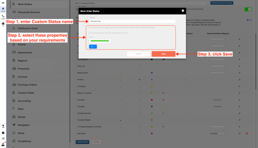This screenshot has height=148, width=258.
Task: Open the first row's automated mapping dropdown
Action: (218, 39)
